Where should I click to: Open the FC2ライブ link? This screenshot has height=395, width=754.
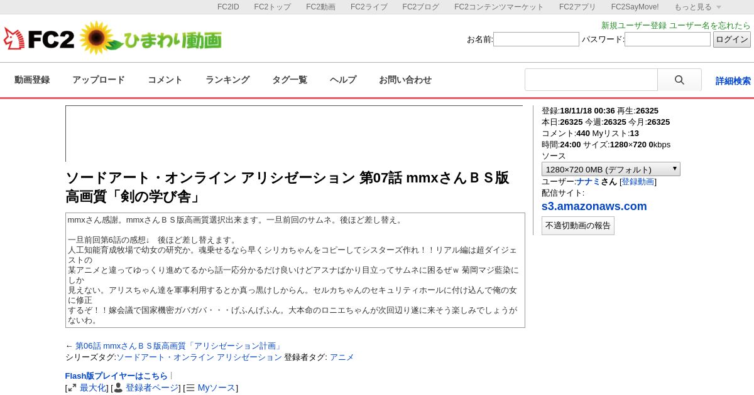click(369, 7)
